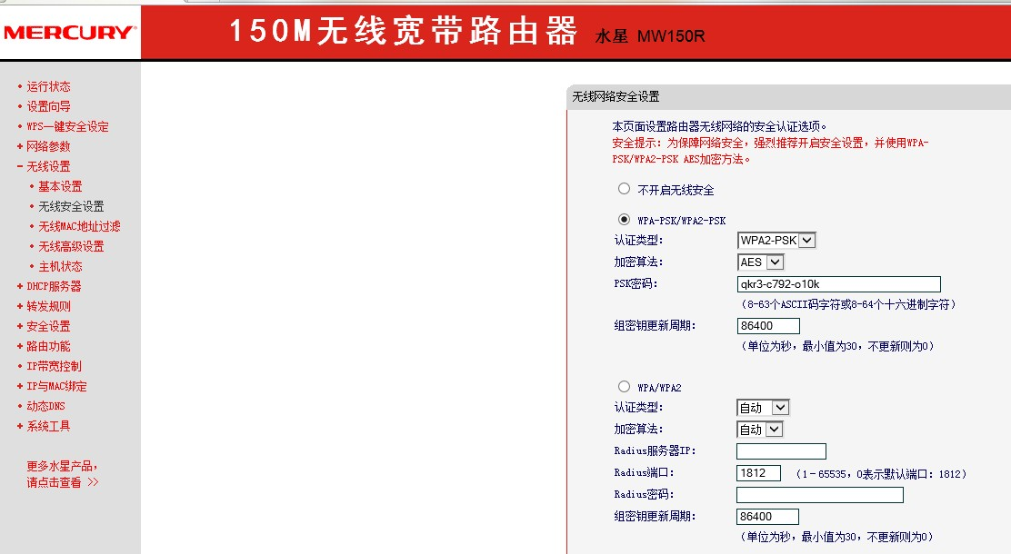Viewport: 1011px width, 554px height.
Task: Expand the 系统工具 menu
Action: pos(48,426)
